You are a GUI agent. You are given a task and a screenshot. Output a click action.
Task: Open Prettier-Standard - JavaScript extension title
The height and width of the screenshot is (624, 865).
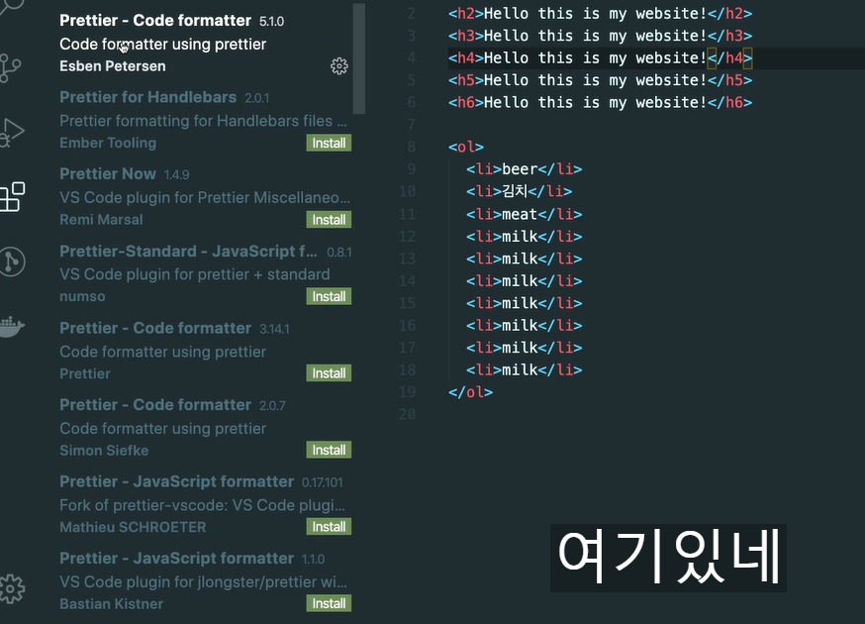[188, 252]
